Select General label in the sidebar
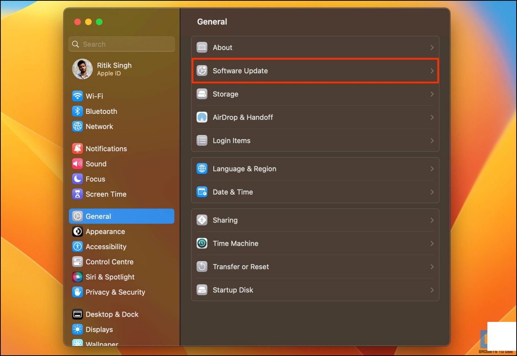This screenshot has height=356, width=517. (98, 216)
